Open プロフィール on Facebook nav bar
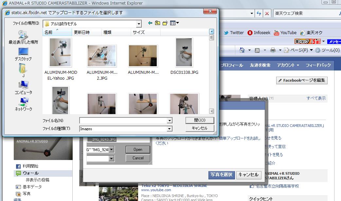This screenshot has width=341, height=201. click(232, 65)
